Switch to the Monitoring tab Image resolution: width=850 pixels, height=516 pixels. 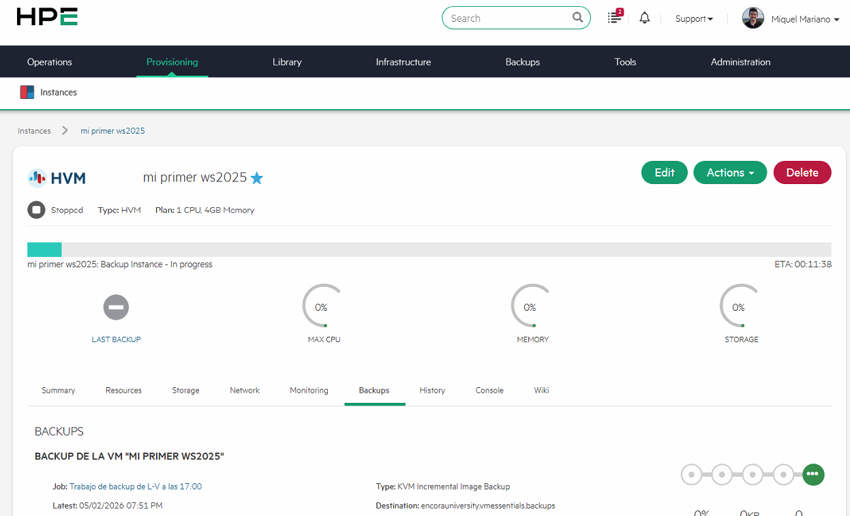point(309,390)
